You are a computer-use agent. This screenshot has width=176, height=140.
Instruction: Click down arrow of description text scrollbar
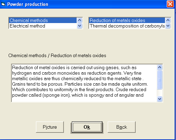point(159,99)
